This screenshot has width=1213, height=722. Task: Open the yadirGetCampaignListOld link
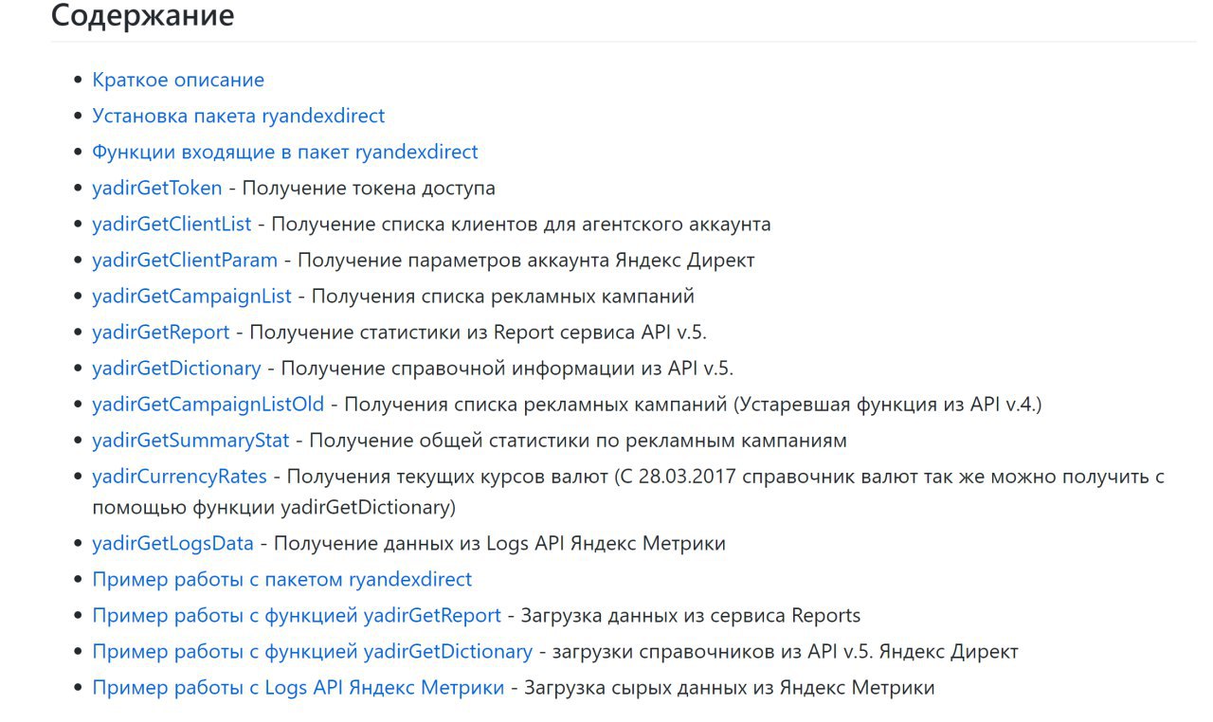point(208,404)
